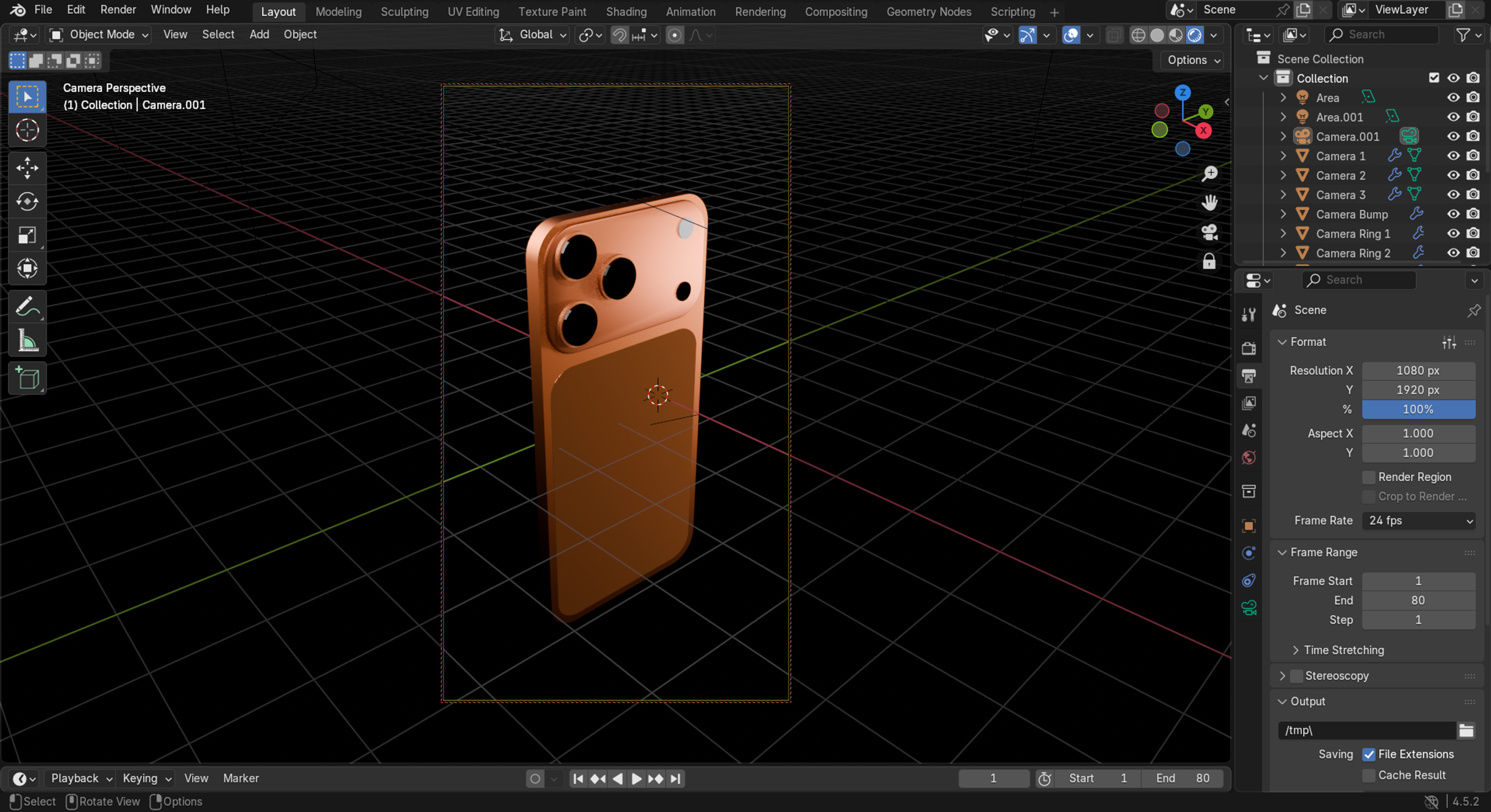Jump to the last frame

[x=675, y=779]
